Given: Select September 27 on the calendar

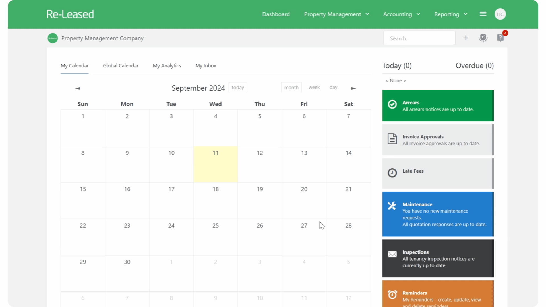Looking at the screenshot, I should [304, 237].
